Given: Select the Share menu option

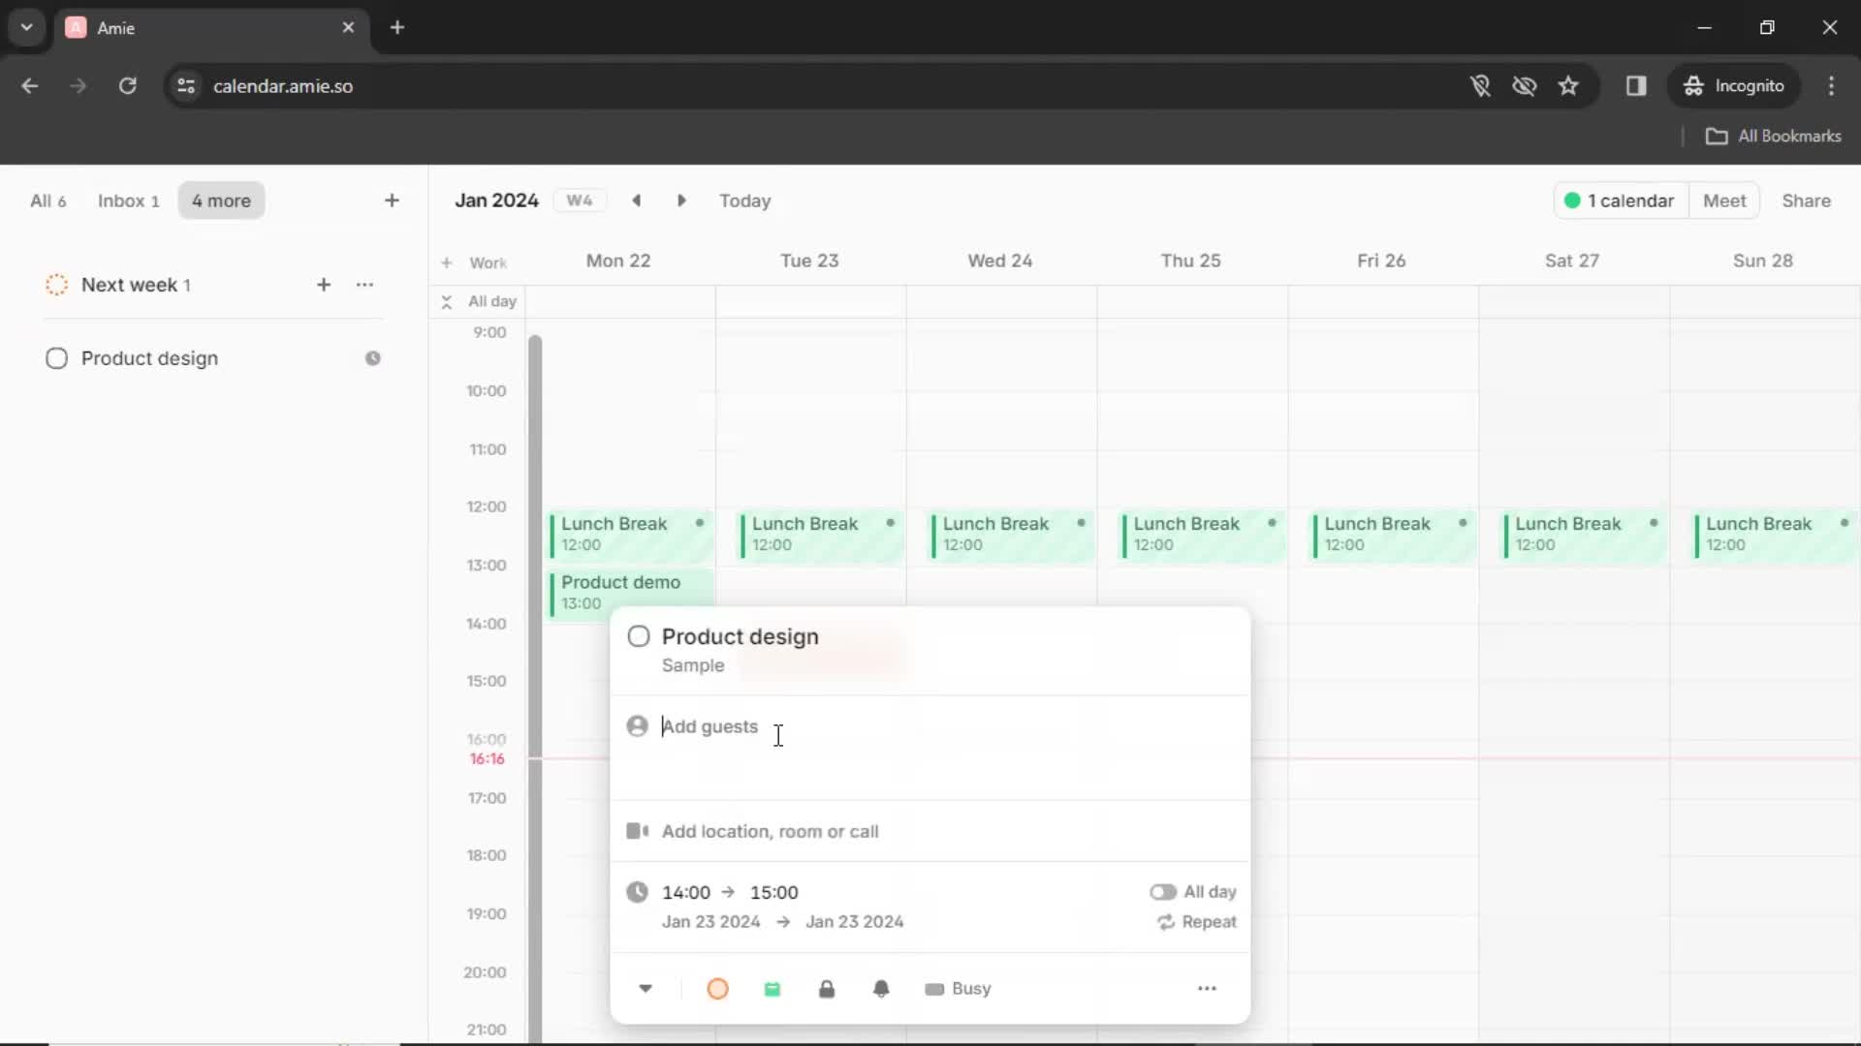Looking at the screenshot, I should (x=1806, y=200).
